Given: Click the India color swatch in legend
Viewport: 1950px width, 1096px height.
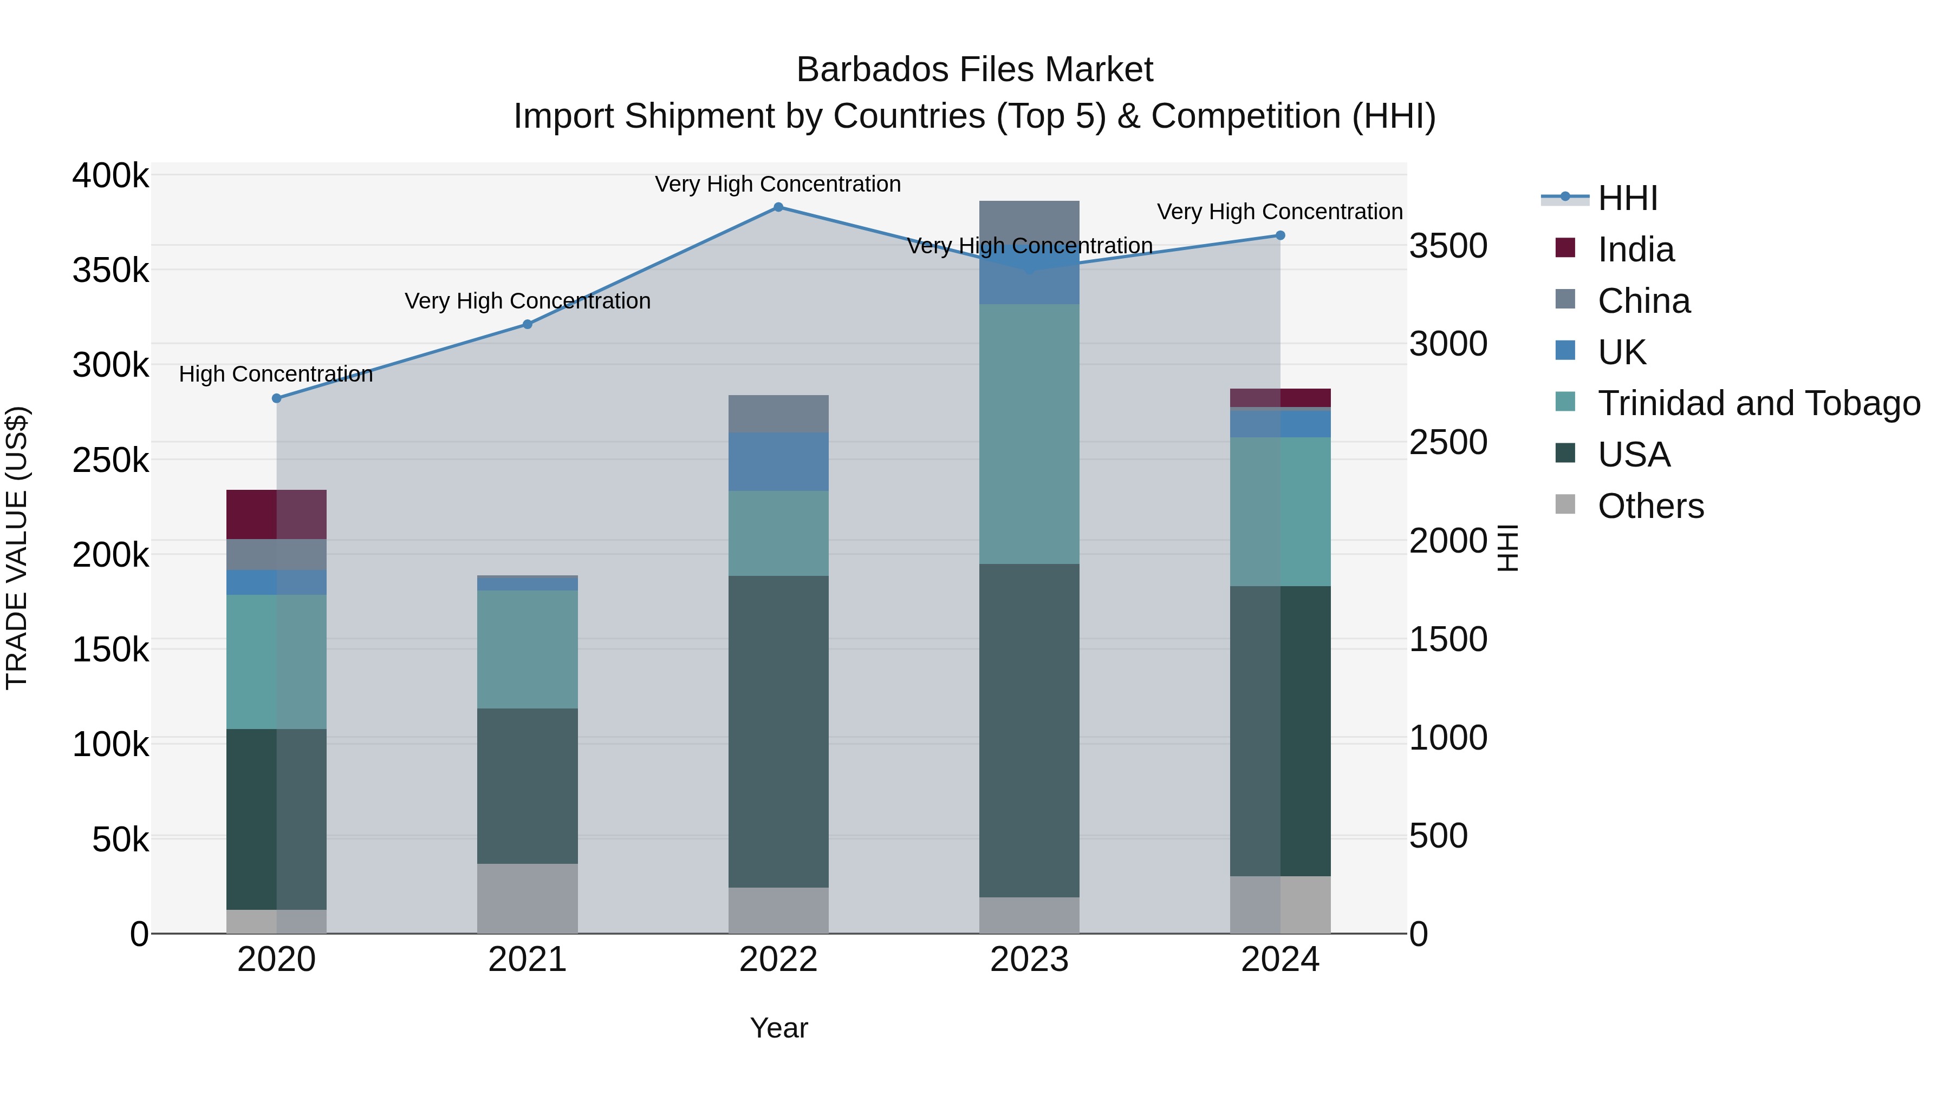Looking at the screenshot, I should [1565, 247].
